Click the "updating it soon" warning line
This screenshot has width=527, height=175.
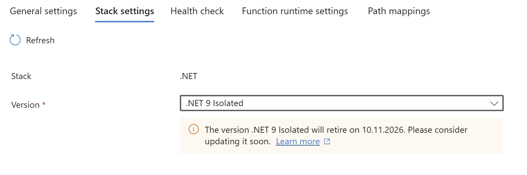(238, 142)
